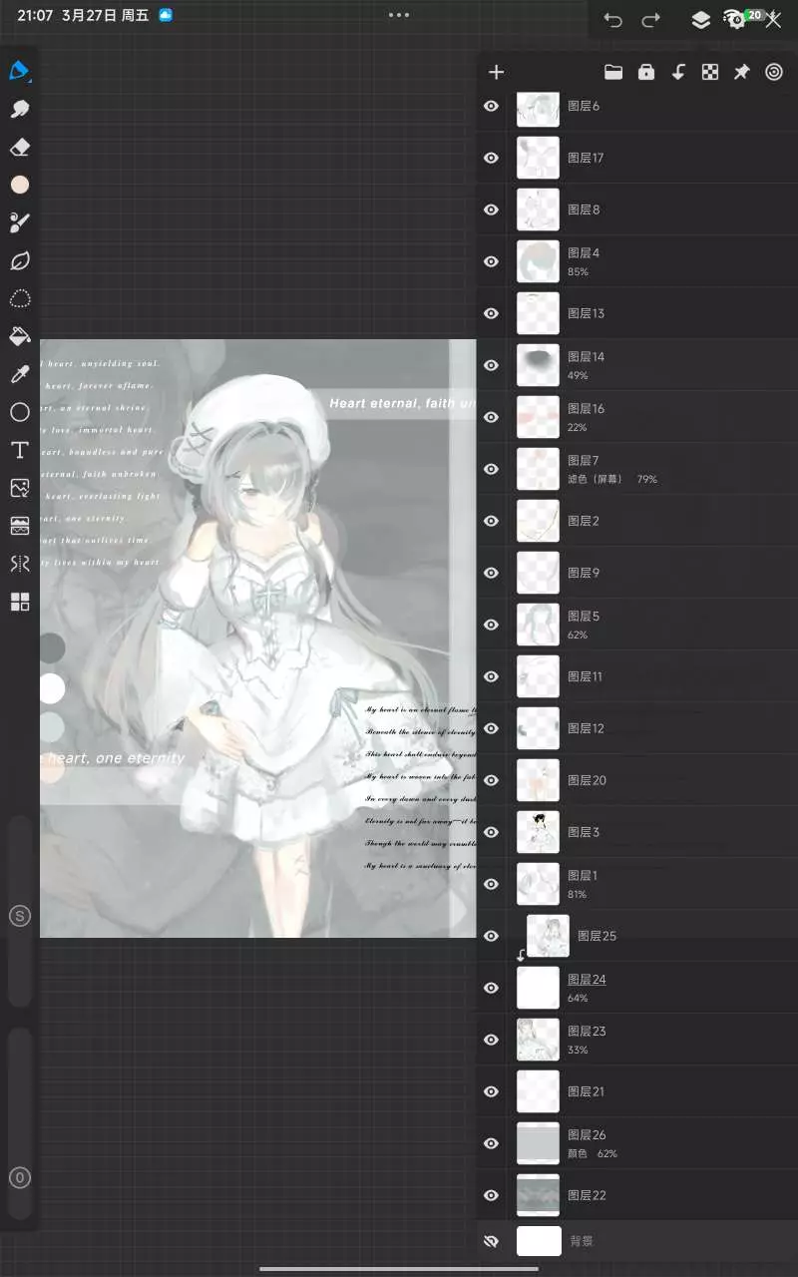Select the dotted lasso selection tool

pyautogui.click(x=20, y=298)
